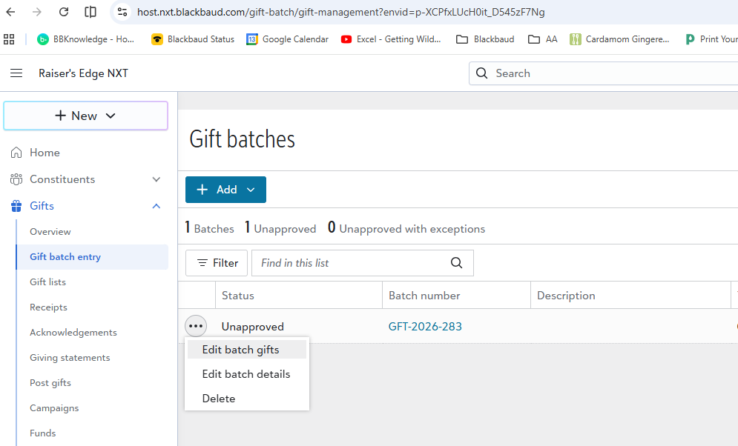Open Receipts in sidebar
738x446 pixels.
(x=48, y=307)
